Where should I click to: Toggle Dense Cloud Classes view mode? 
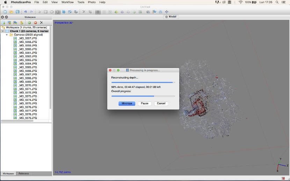tap(110, 12)
